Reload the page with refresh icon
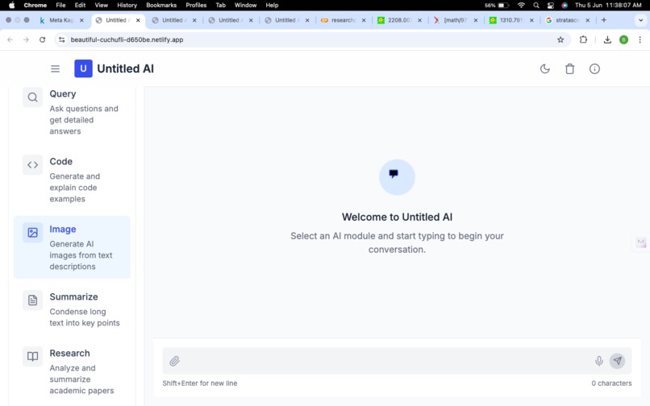This screenshot has height=406, width=650. pos(42,39)
